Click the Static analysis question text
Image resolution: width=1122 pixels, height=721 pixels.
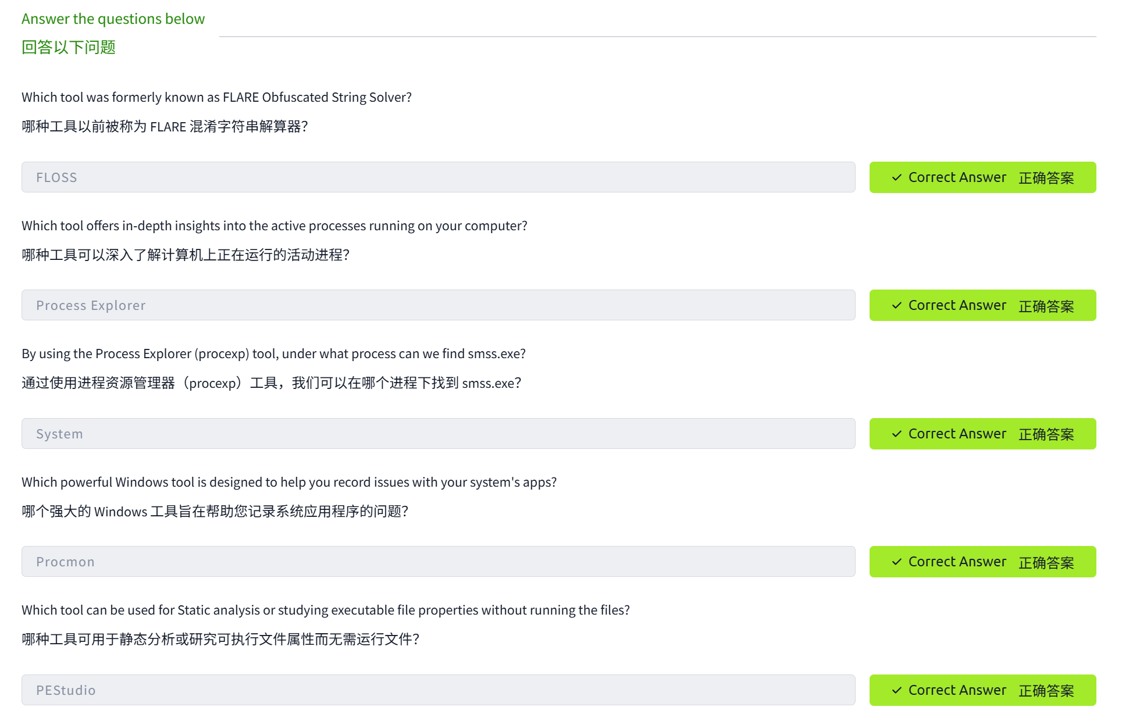325,610
